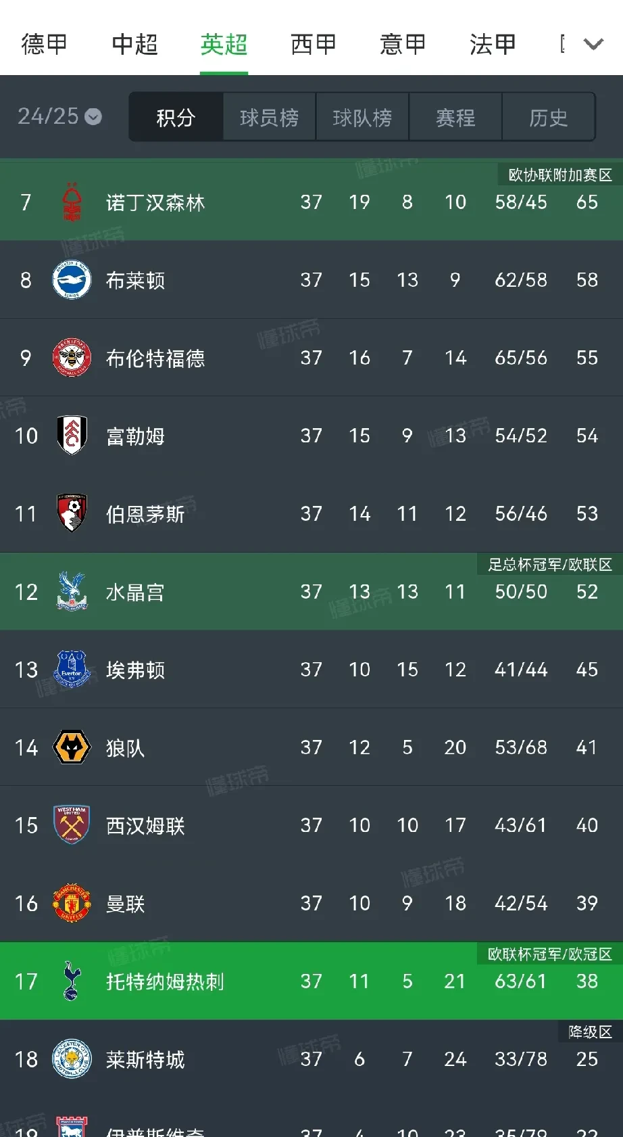
Task: Switch to the 球员榜 tab
Action: (269, 116)
